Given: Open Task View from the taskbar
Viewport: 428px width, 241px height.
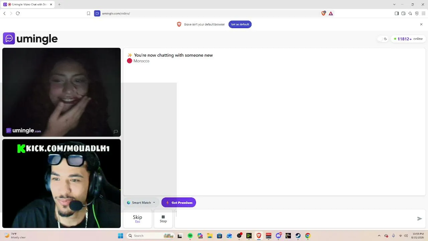Looking at the screenshot, I should pos(180,236).
